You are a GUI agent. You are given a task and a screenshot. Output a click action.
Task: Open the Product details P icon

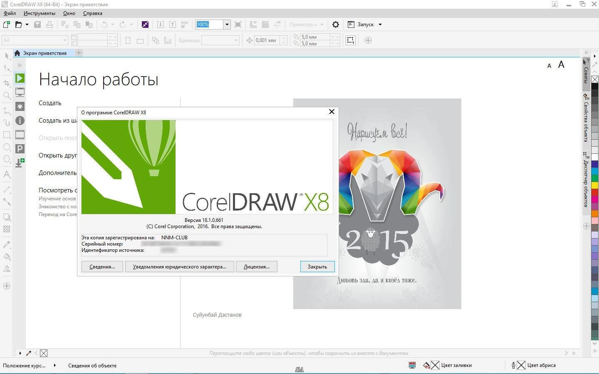click(x=20, y=149)
